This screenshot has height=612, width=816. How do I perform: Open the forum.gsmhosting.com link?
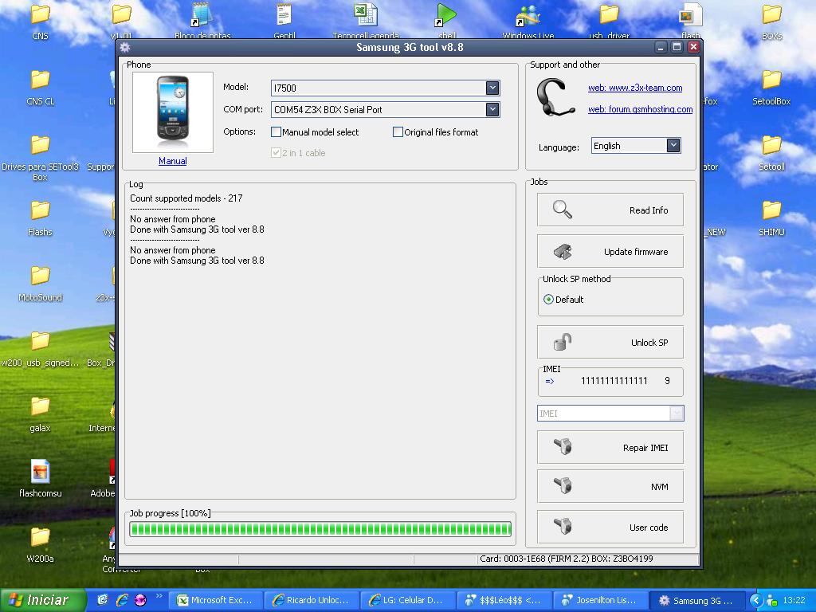[640, 108]
